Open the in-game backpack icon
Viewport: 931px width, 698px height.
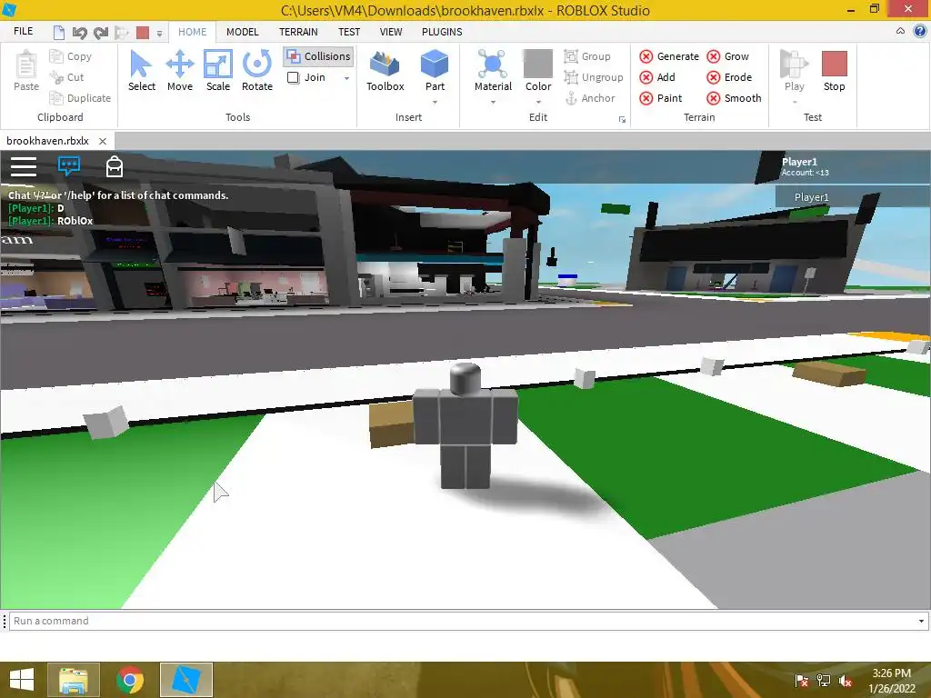pyautogui.click(x=114, y=167)
